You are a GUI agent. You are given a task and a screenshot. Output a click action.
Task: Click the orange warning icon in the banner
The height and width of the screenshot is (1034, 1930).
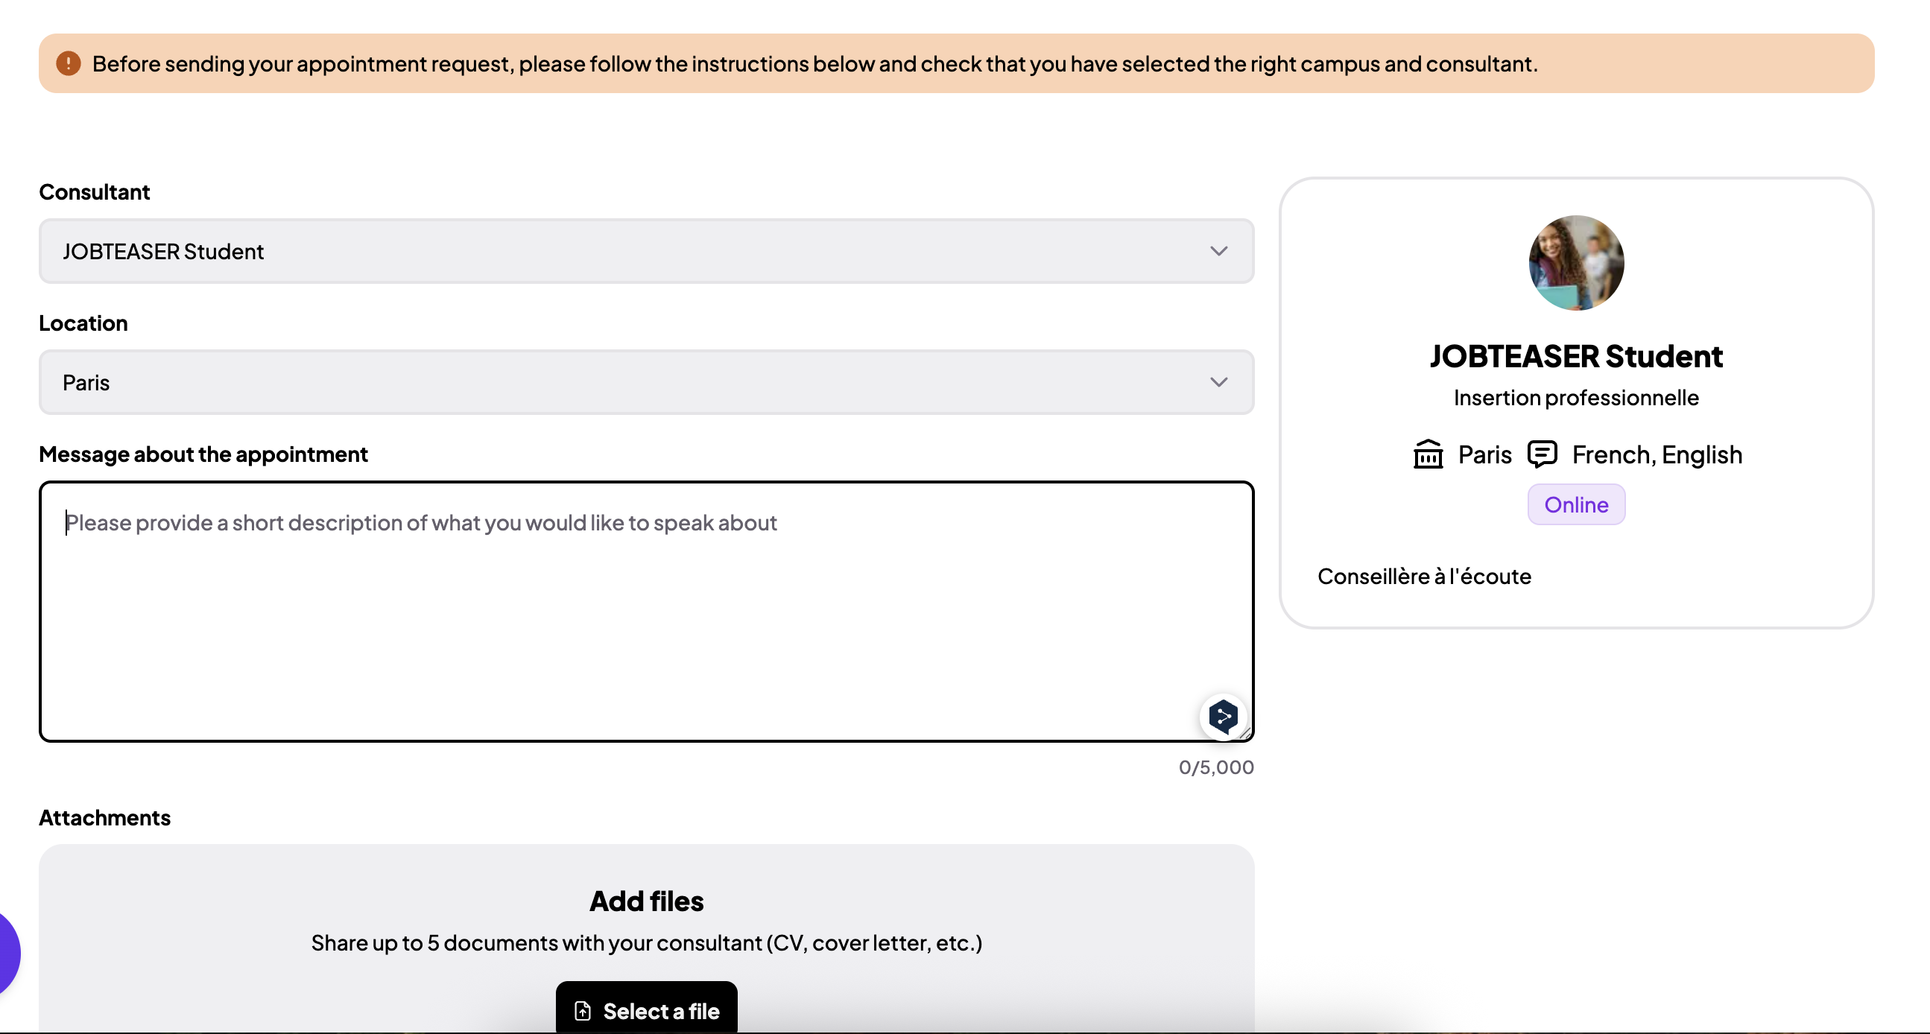coord(68,63)
